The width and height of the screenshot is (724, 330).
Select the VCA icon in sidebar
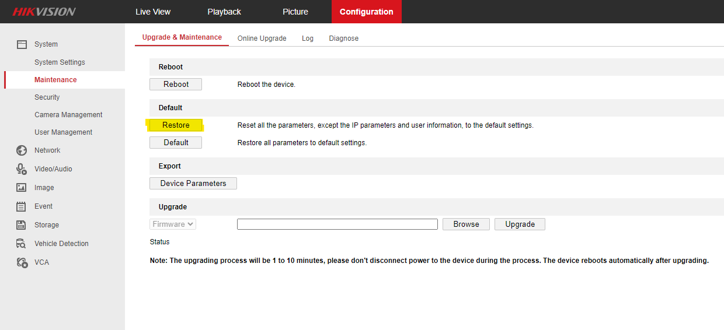pyautogui.click(x=22, y=262)
